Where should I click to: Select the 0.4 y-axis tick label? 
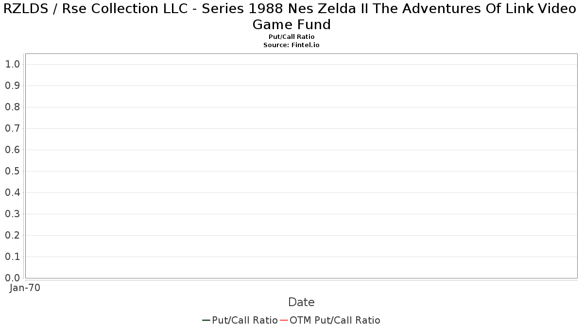(x=12, y=192)
